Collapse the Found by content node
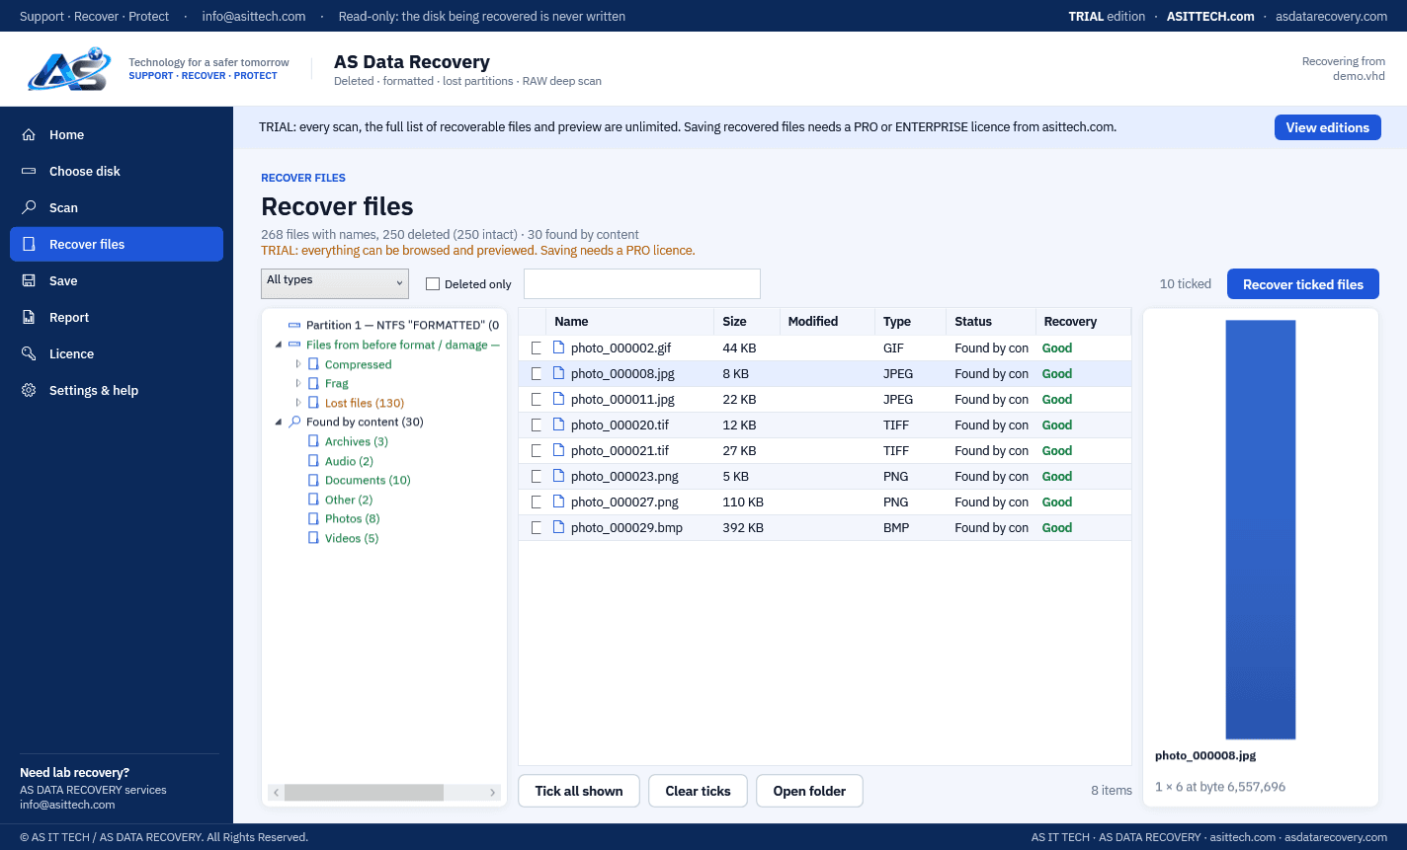1407x850 pixels. [278, 423]
